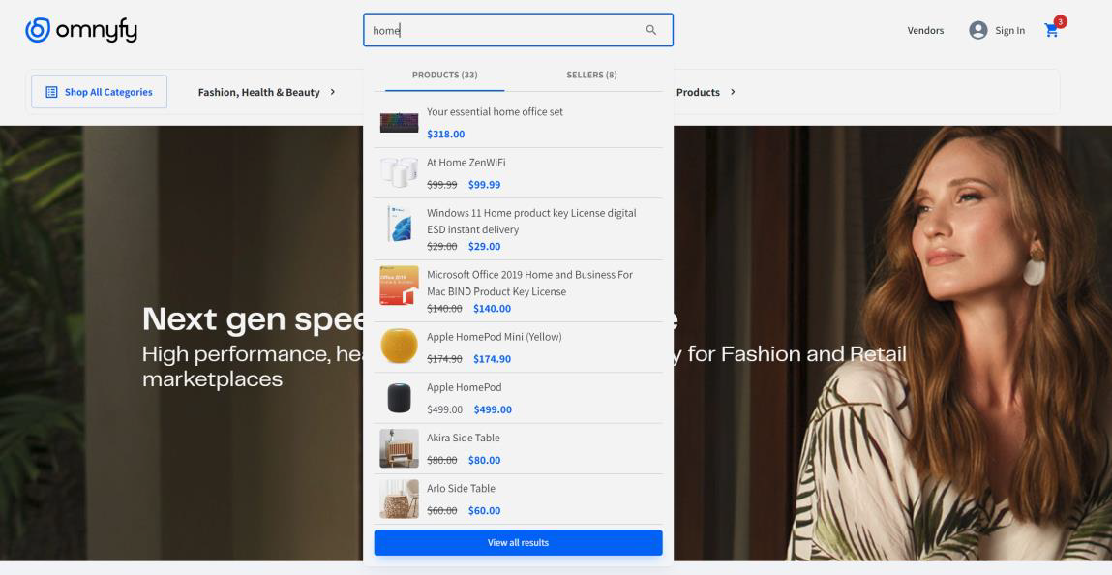
Task: Click the blue $60.00 price
Action: [x=484, y=510]
